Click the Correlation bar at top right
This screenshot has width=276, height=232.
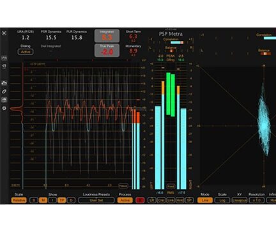pyautogui.click(x=270, y=38)
